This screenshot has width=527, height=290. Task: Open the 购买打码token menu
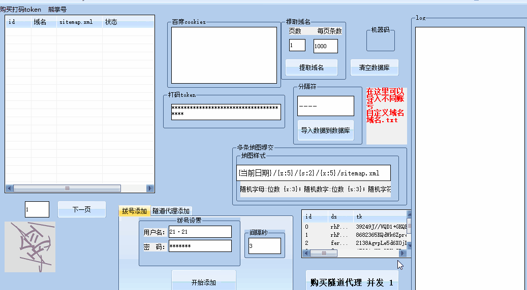click(20, 10)
